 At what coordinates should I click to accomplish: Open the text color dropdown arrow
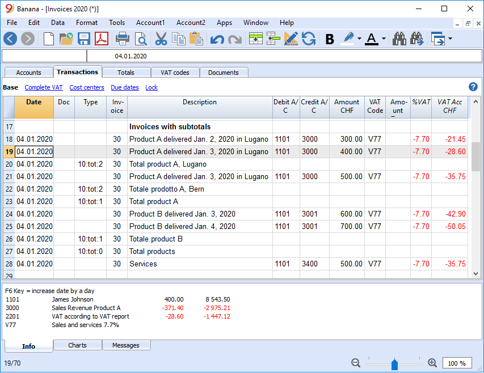[384, 39]
